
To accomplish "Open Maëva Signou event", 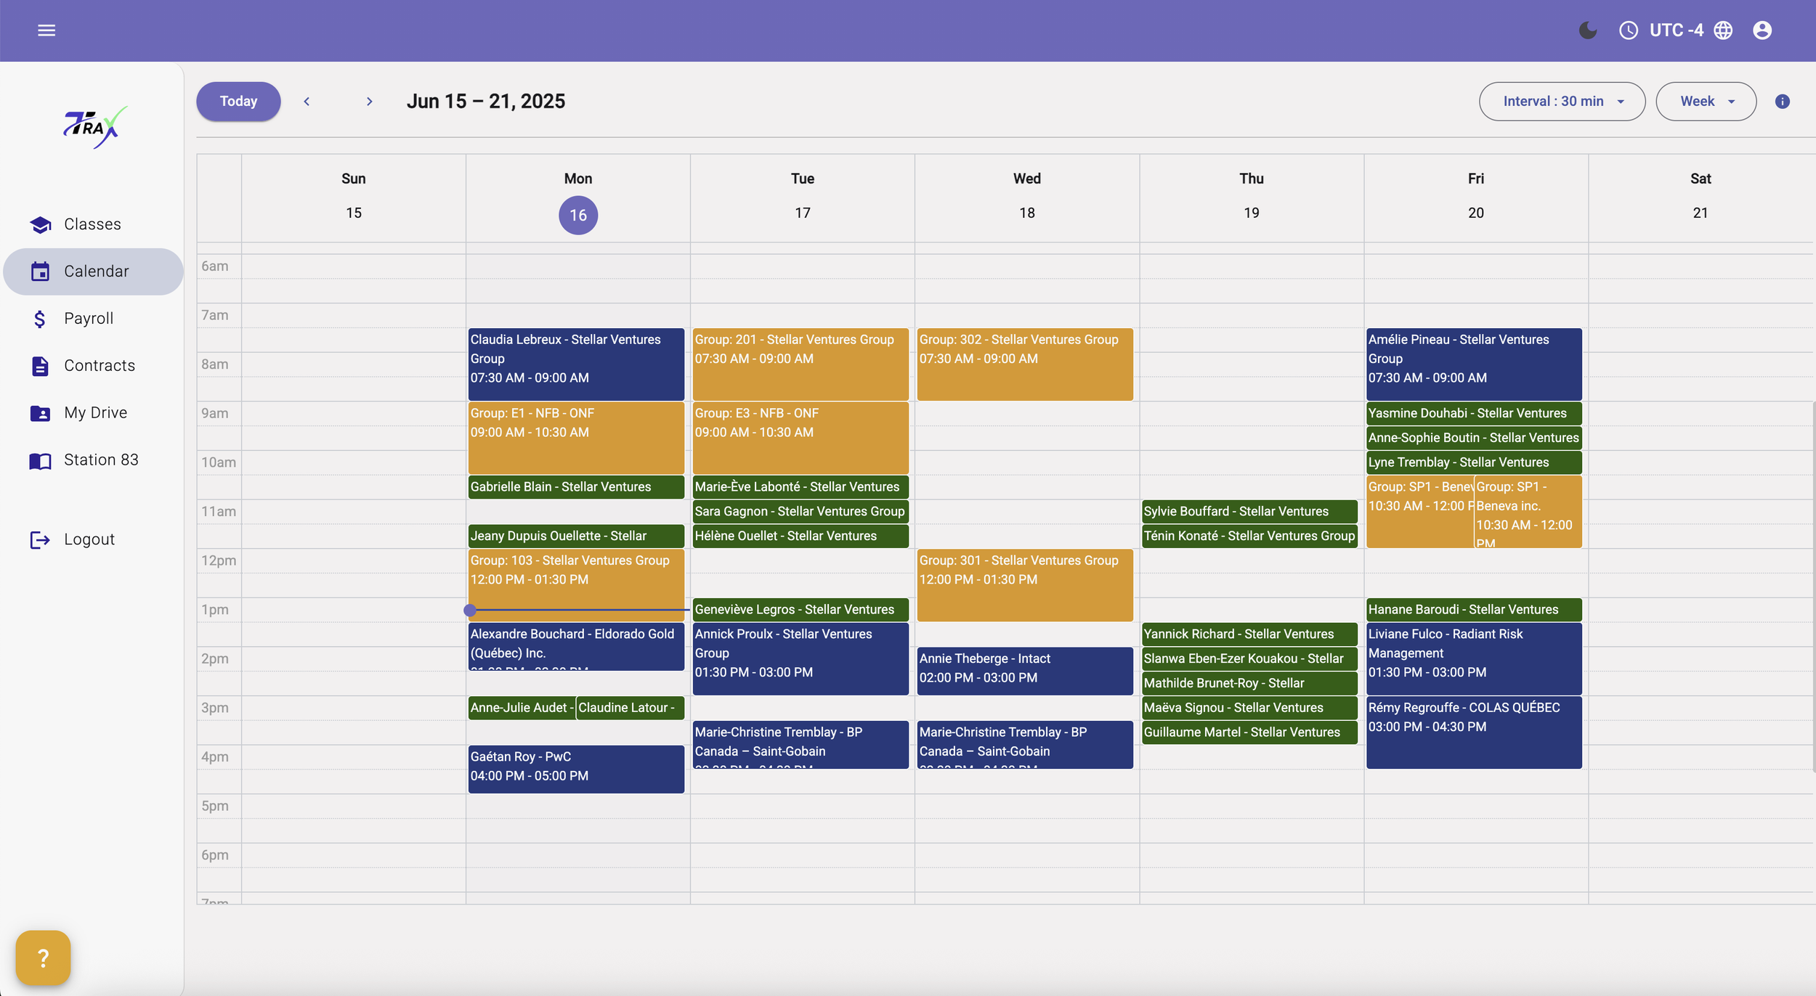I will (1249, 708).
